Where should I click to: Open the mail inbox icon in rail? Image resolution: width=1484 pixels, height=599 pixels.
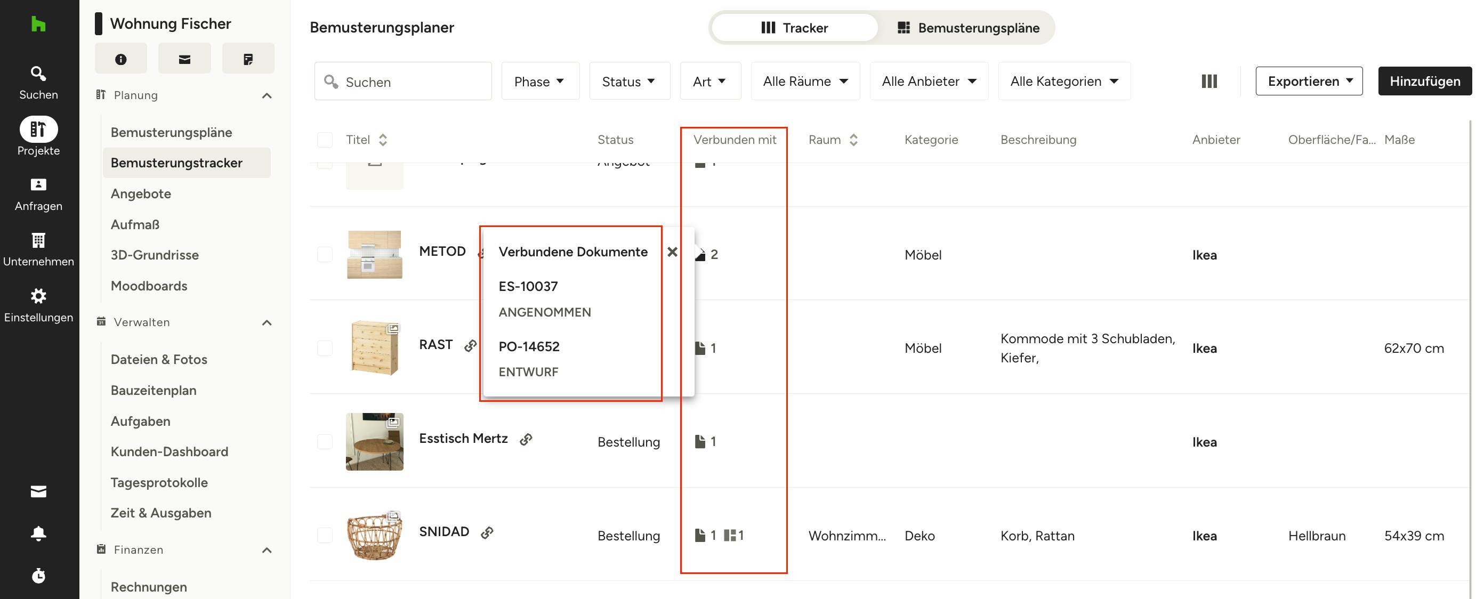pos(38,491)
